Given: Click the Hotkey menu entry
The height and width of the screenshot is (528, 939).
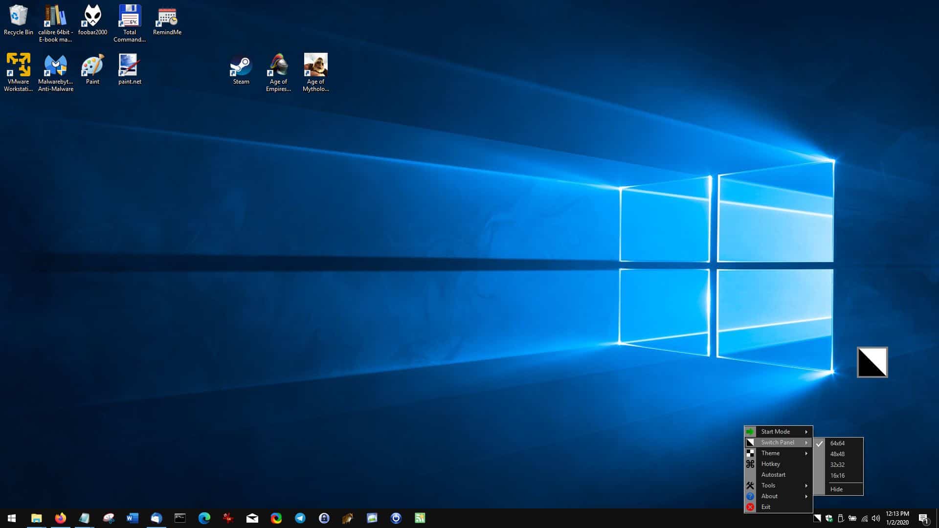Looking at the screenshot, I should (771, 464).
